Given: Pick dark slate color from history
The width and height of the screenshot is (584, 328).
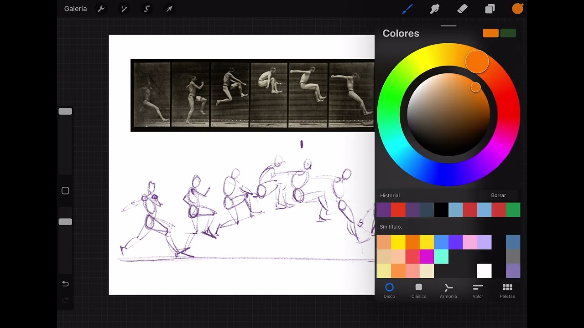Looking at the screenshot, I should pos(427,210).
